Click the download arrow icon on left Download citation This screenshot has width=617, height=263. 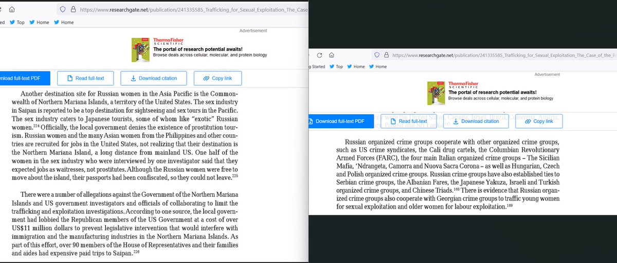pyautogui.click(x=134, y=78)
